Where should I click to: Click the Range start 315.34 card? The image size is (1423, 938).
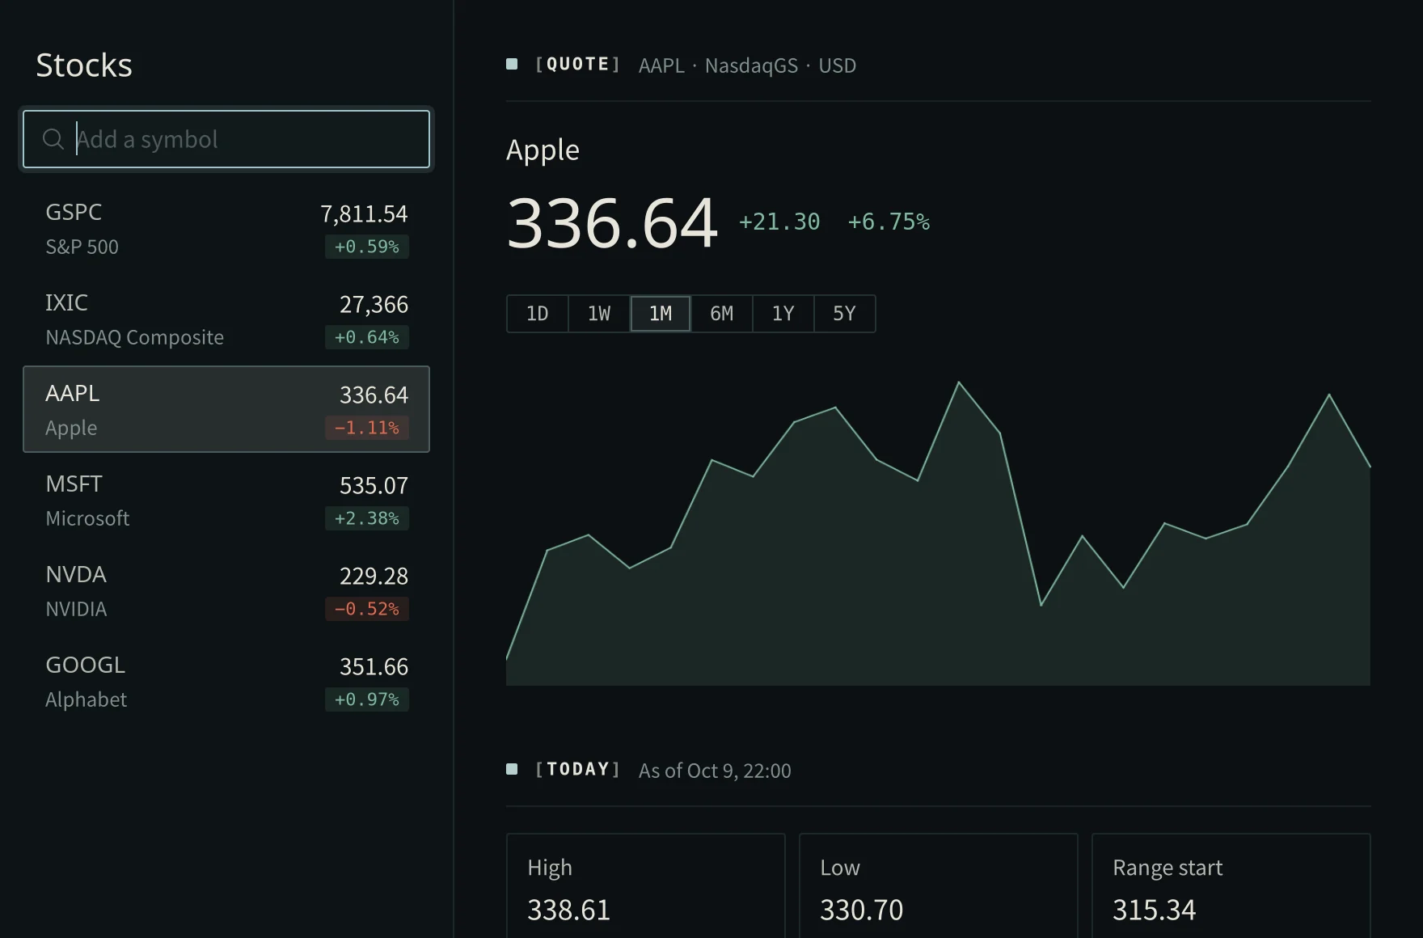click(x=1231, y=885)
